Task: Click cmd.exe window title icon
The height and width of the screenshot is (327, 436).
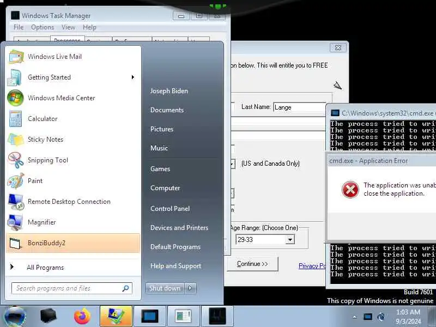Action: point(335,113)
